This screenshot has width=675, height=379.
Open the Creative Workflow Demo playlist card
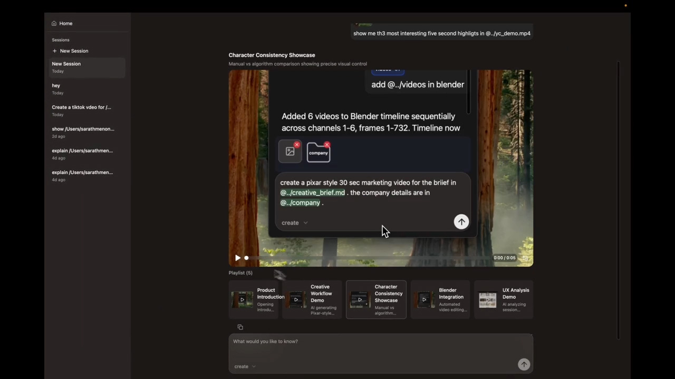[x=312, y=300]
